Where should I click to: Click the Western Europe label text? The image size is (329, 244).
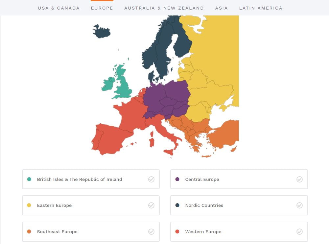point(203,232)
